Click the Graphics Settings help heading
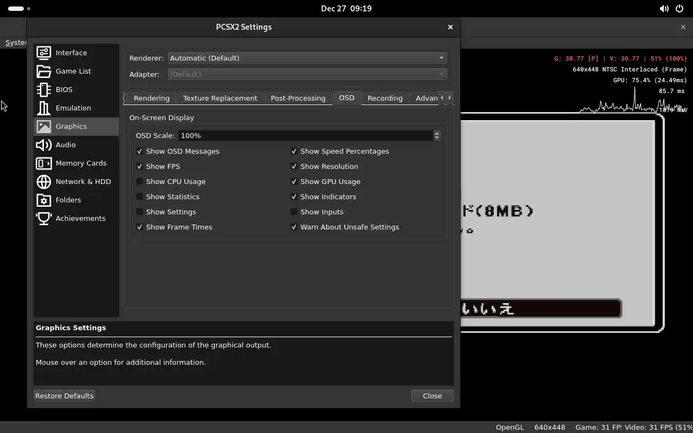 pyautogui.click(x=71, y=327)
